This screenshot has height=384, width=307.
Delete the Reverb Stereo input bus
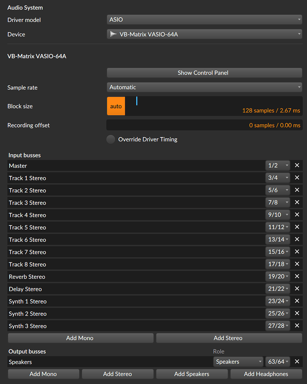tap(297, 276)
